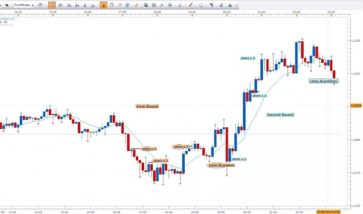This screenshot has width=363, height=214.
Task: Click the green flask icon at toolbar end
Action: (x=230, y=5)
